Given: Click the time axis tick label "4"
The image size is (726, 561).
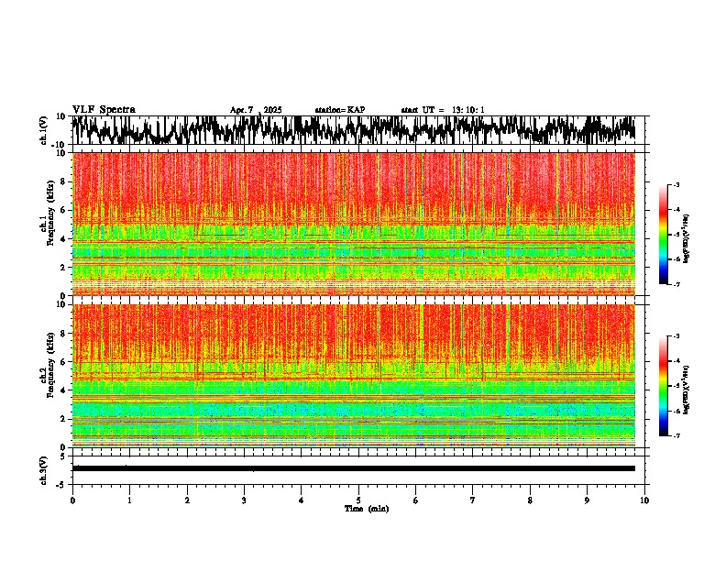Looking at the screenshot, I should [302, 500].
